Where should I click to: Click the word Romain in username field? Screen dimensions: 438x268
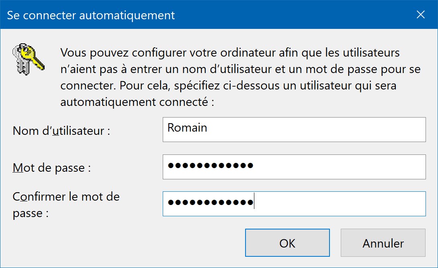coord(187,128)
